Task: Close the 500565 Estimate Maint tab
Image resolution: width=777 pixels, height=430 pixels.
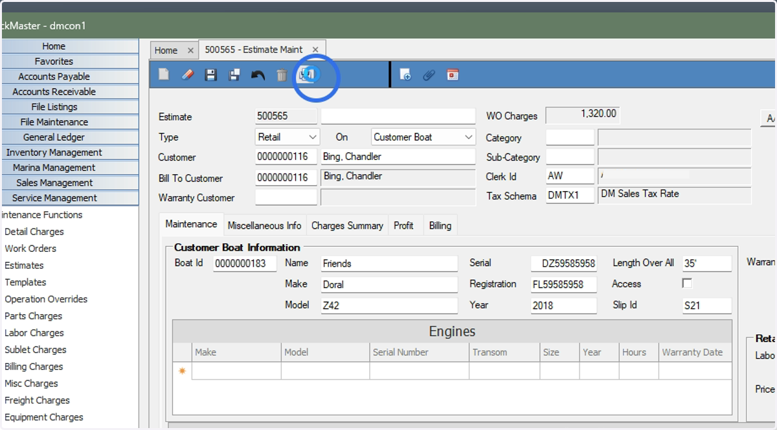Action: (x=315, y=49)
